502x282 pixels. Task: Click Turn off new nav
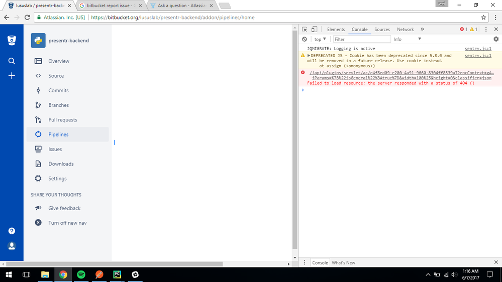click(x=67, y=223)
